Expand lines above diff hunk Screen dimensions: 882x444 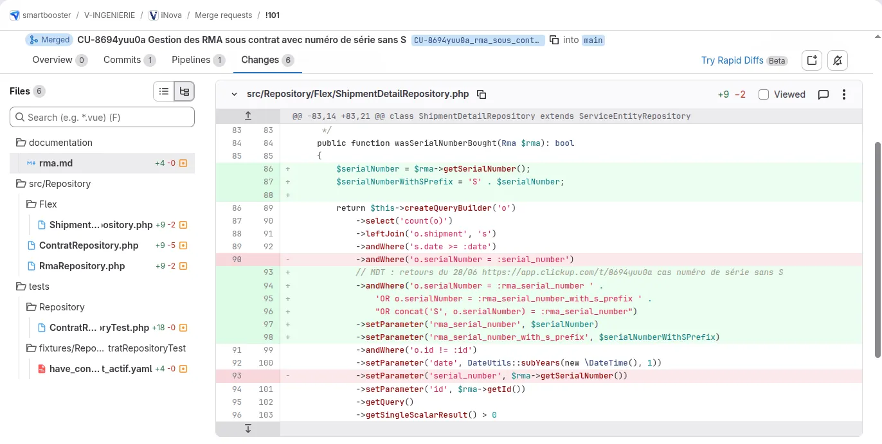pyautogui.click(x=248, y=116)
